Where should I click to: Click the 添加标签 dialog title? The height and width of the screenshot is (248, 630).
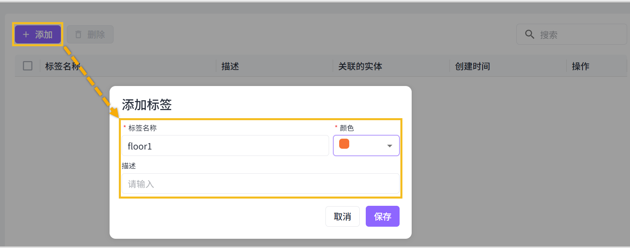(147, 105)
